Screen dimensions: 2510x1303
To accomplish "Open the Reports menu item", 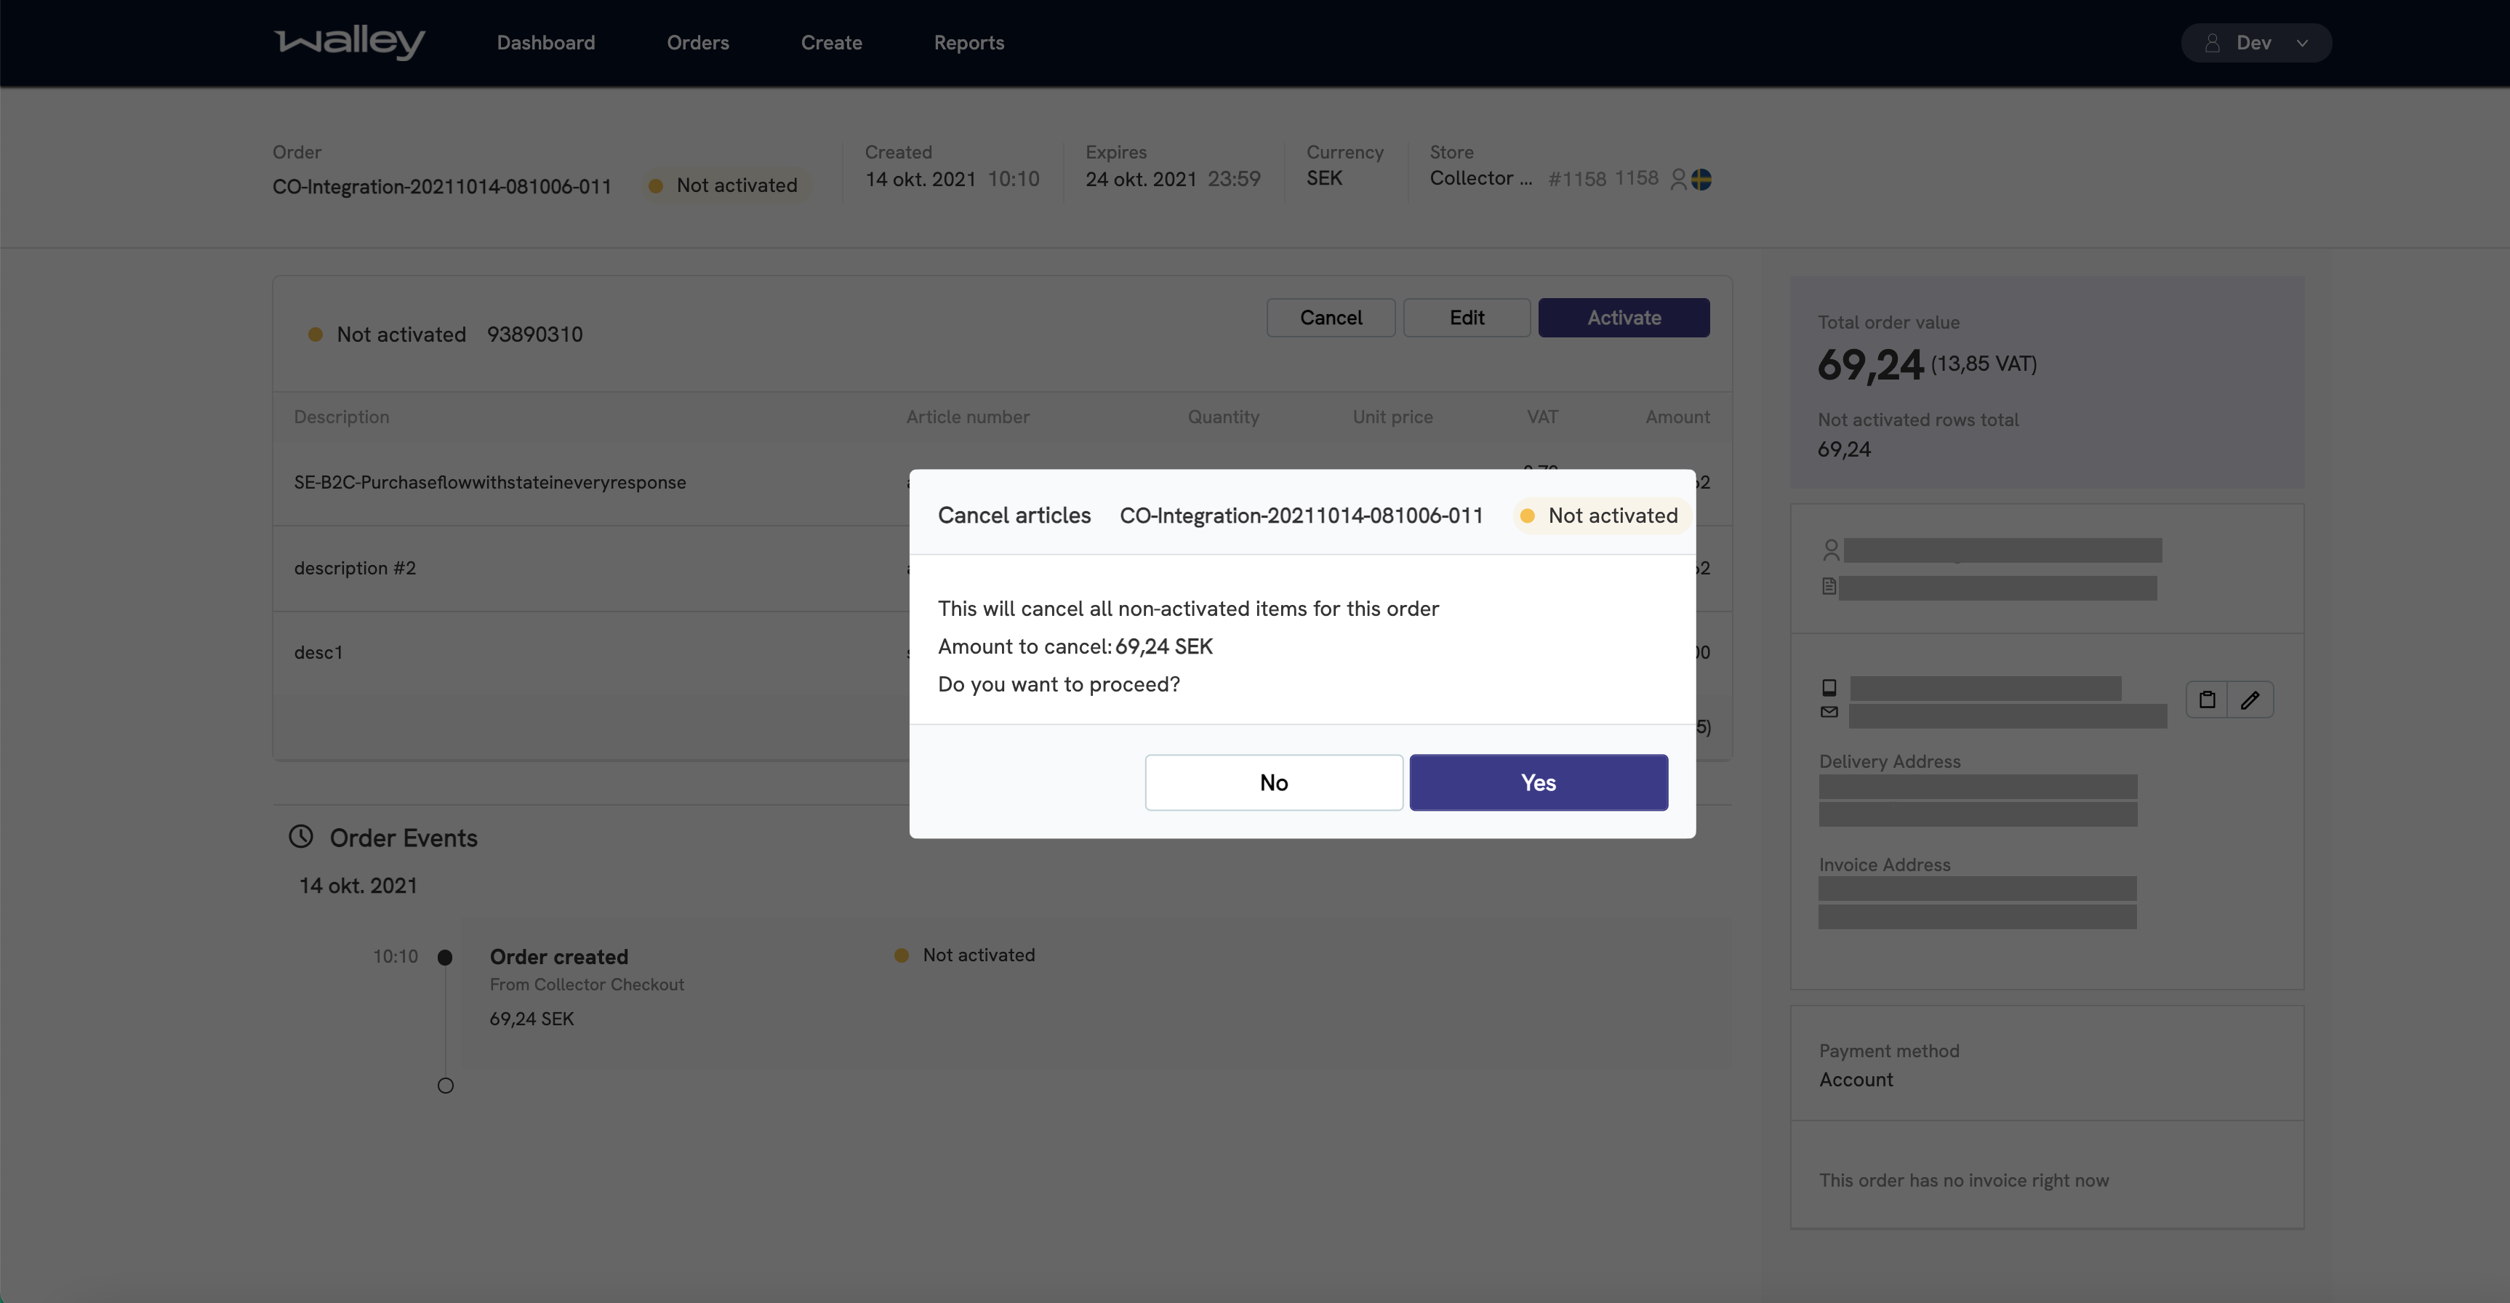I will point(969,43).
